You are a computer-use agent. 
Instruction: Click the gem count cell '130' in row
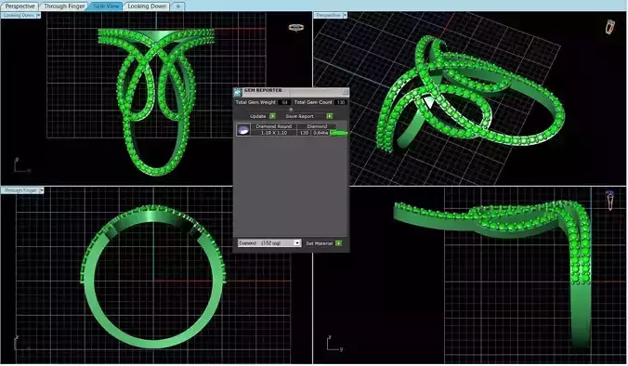[304, 133]
